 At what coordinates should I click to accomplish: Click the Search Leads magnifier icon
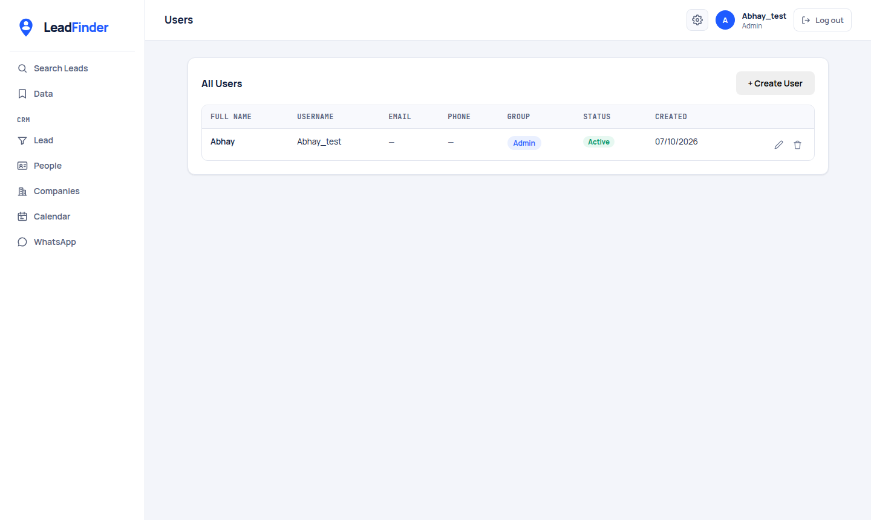pos(22,68)
